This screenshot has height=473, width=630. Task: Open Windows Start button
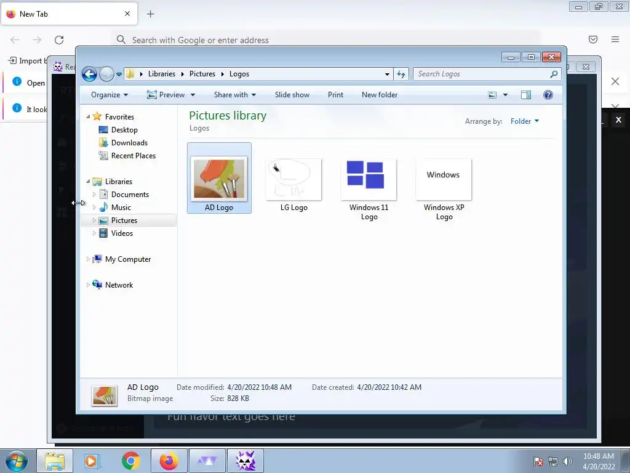click(17, 461)
